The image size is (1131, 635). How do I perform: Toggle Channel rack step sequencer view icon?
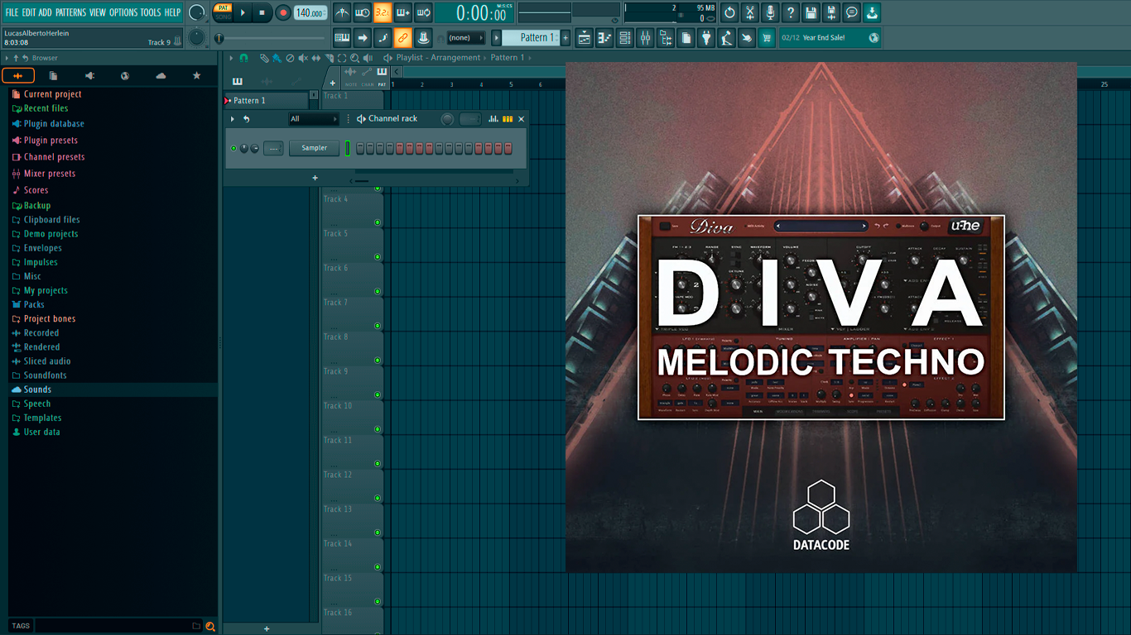point(508,119)
